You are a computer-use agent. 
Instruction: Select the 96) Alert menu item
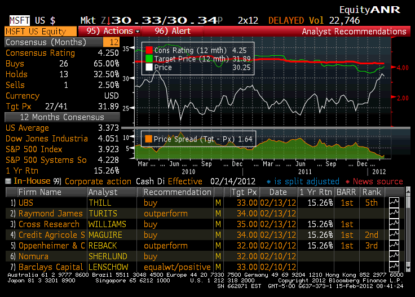coord(173,31)
